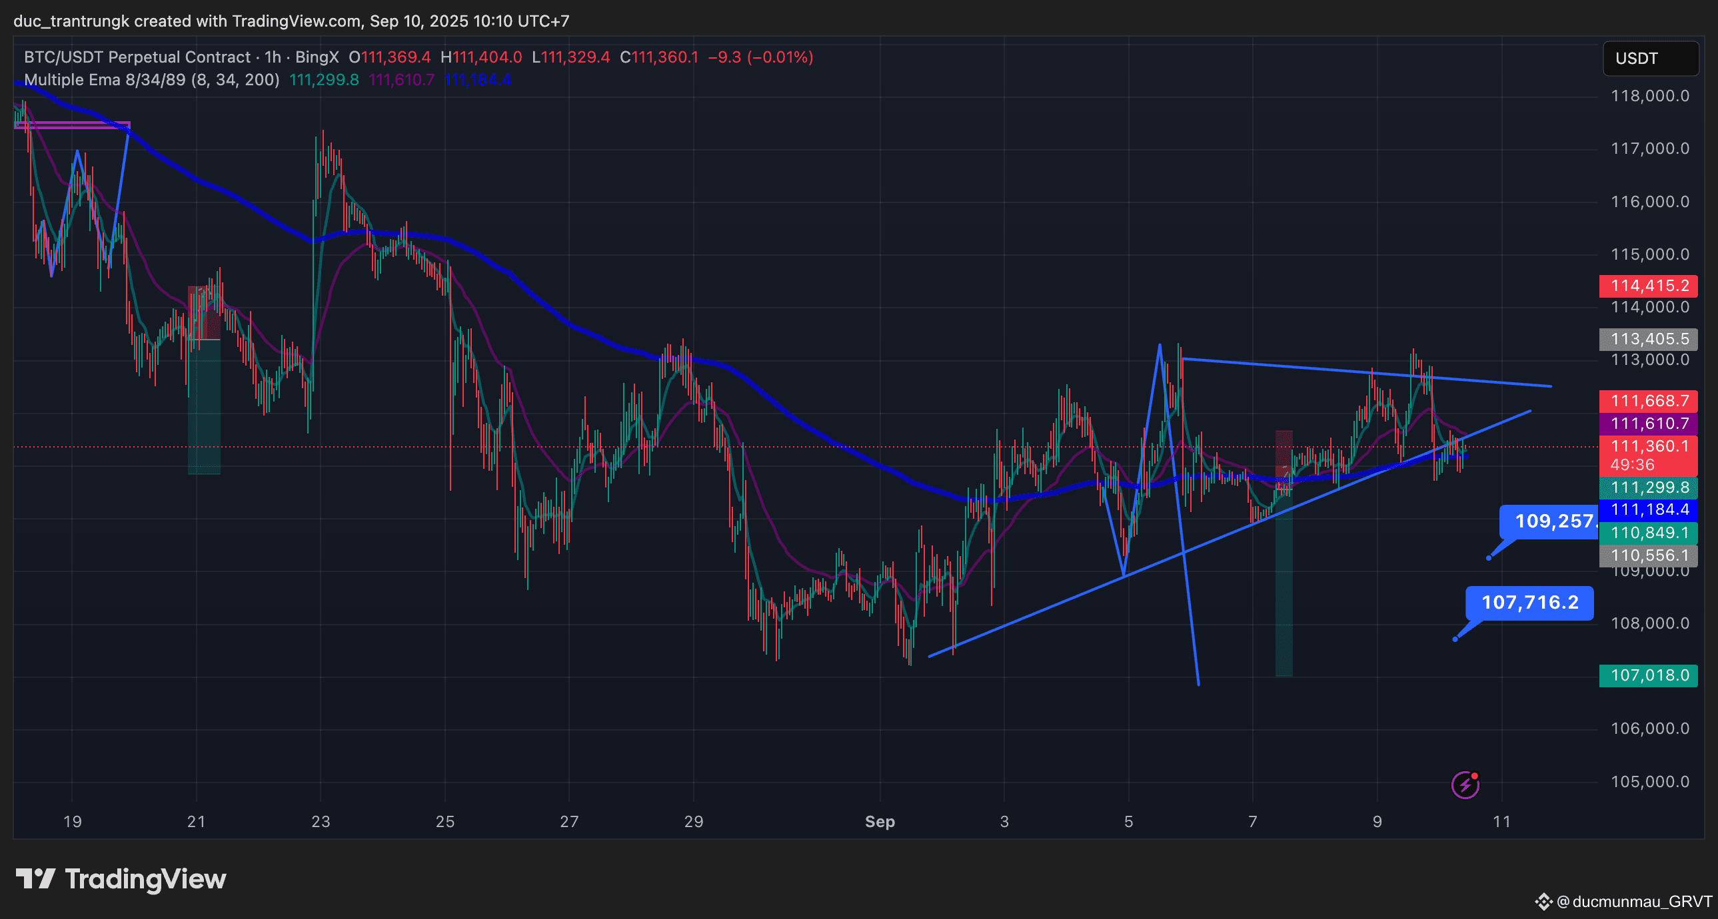This screenshot has height=919, width=1718.
Task: Click the 117,000.0 price scale label
Action: 1650,149
